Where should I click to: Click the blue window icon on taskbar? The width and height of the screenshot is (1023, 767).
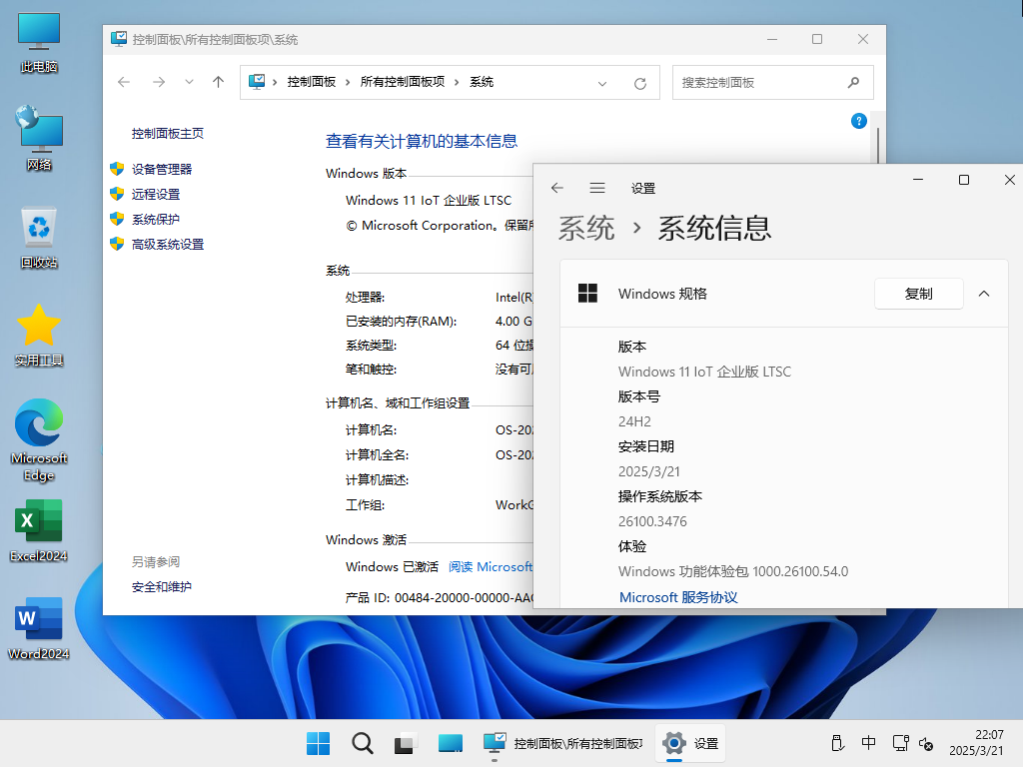tap(451, 743)
